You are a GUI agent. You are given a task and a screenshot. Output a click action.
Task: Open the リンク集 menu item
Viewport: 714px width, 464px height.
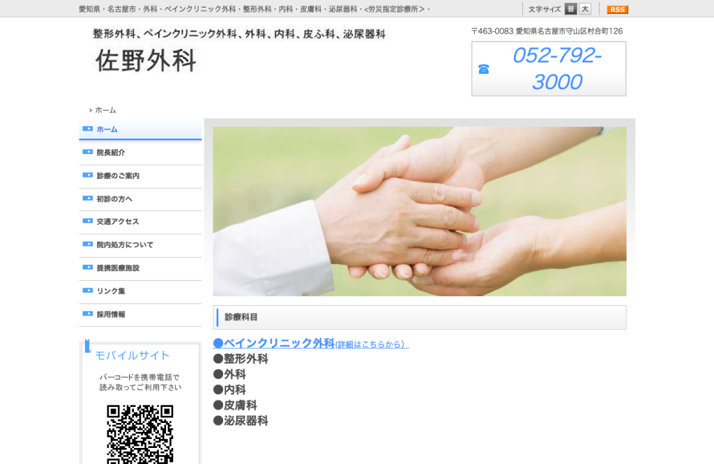[x=140, y=292]
